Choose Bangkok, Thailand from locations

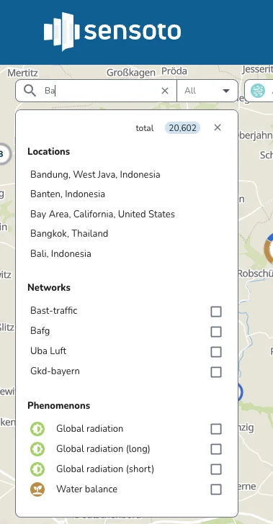[69, 233]
